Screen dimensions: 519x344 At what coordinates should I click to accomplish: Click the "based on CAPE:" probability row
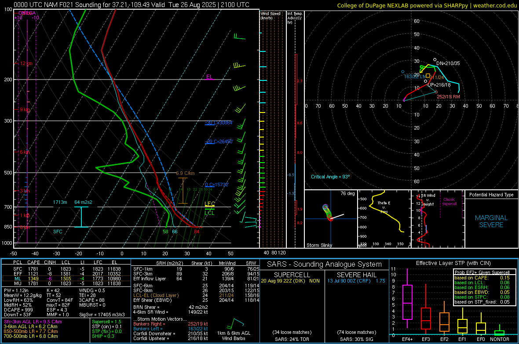click(482, 278)
